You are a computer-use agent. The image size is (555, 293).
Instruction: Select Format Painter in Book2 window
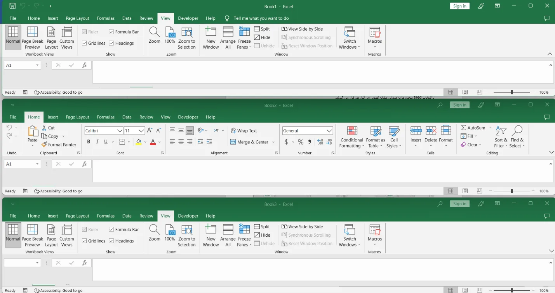tap(59, 145)
